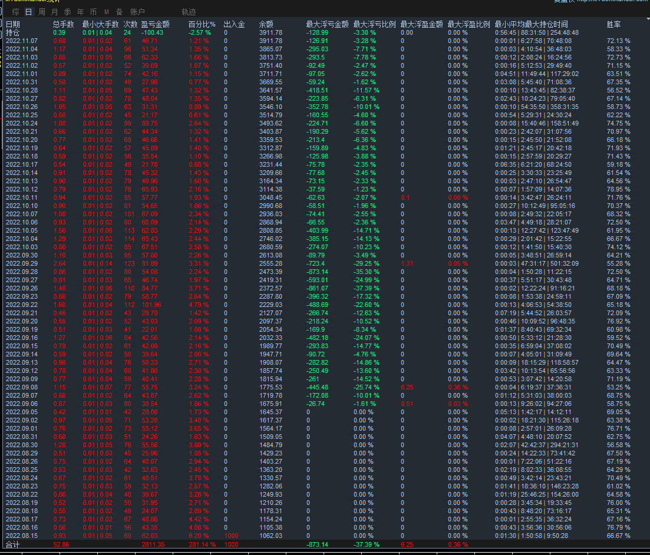Open the 轨迹 track tab
The width and height of the screenshot is (650, 555).
pyautogui.click(x=189, y=12)
